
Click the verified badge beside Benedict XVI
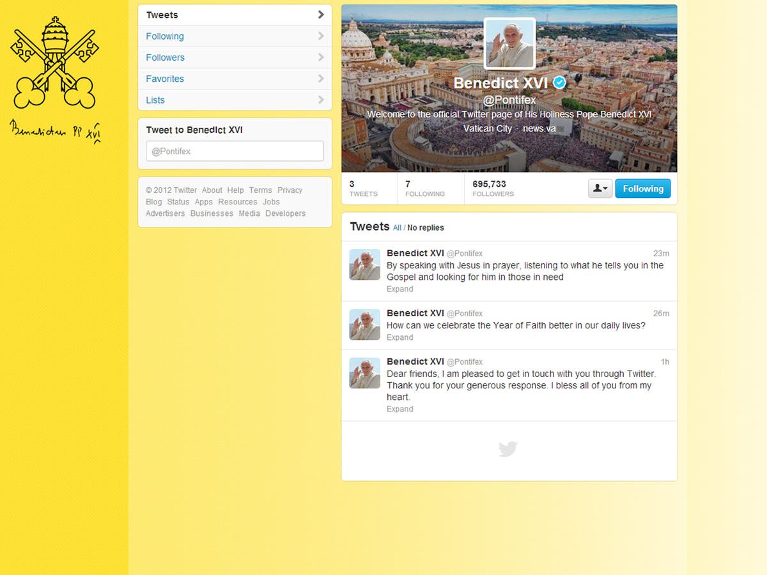(x=559, y=83)
